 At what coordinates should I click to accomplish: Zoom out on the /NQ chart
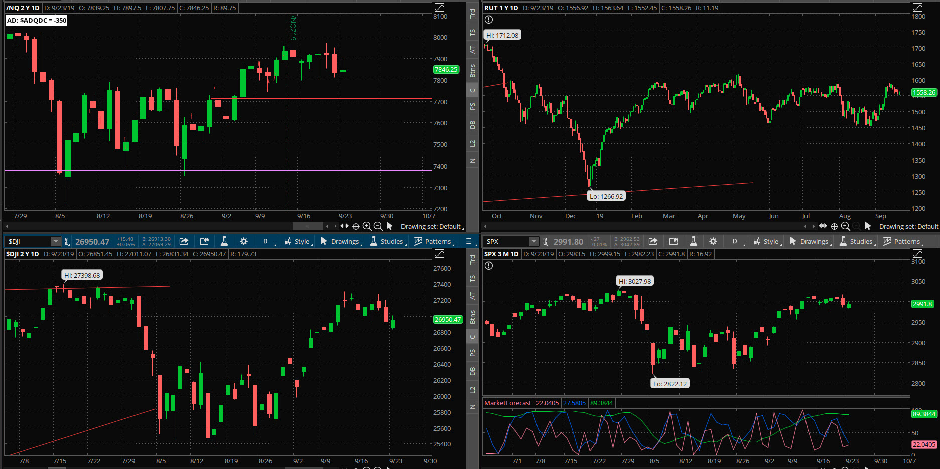click(x=378, y=226)
